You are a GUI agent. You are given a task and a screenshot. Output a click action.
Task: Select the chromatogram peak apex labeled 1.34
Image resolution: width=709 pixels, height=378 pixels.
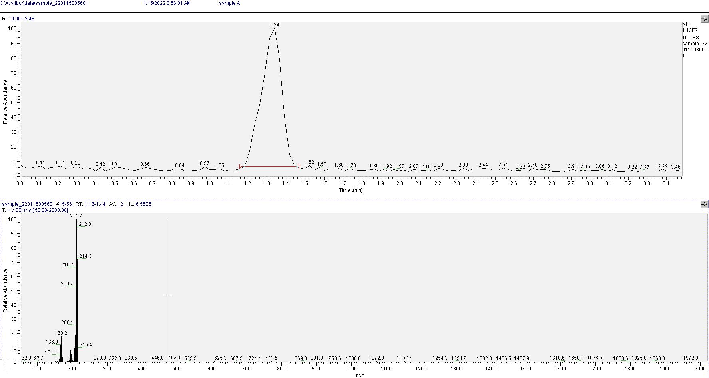[x=275, y=28]
